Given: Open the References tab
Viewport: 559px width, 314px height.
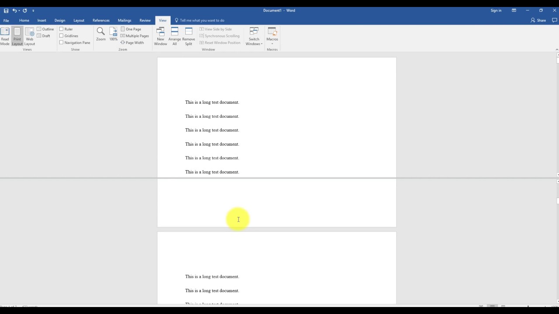Looking at the screenshot, I should 101,20.
